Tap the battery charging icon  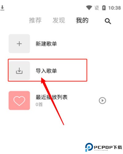click(x=104, y=8)
